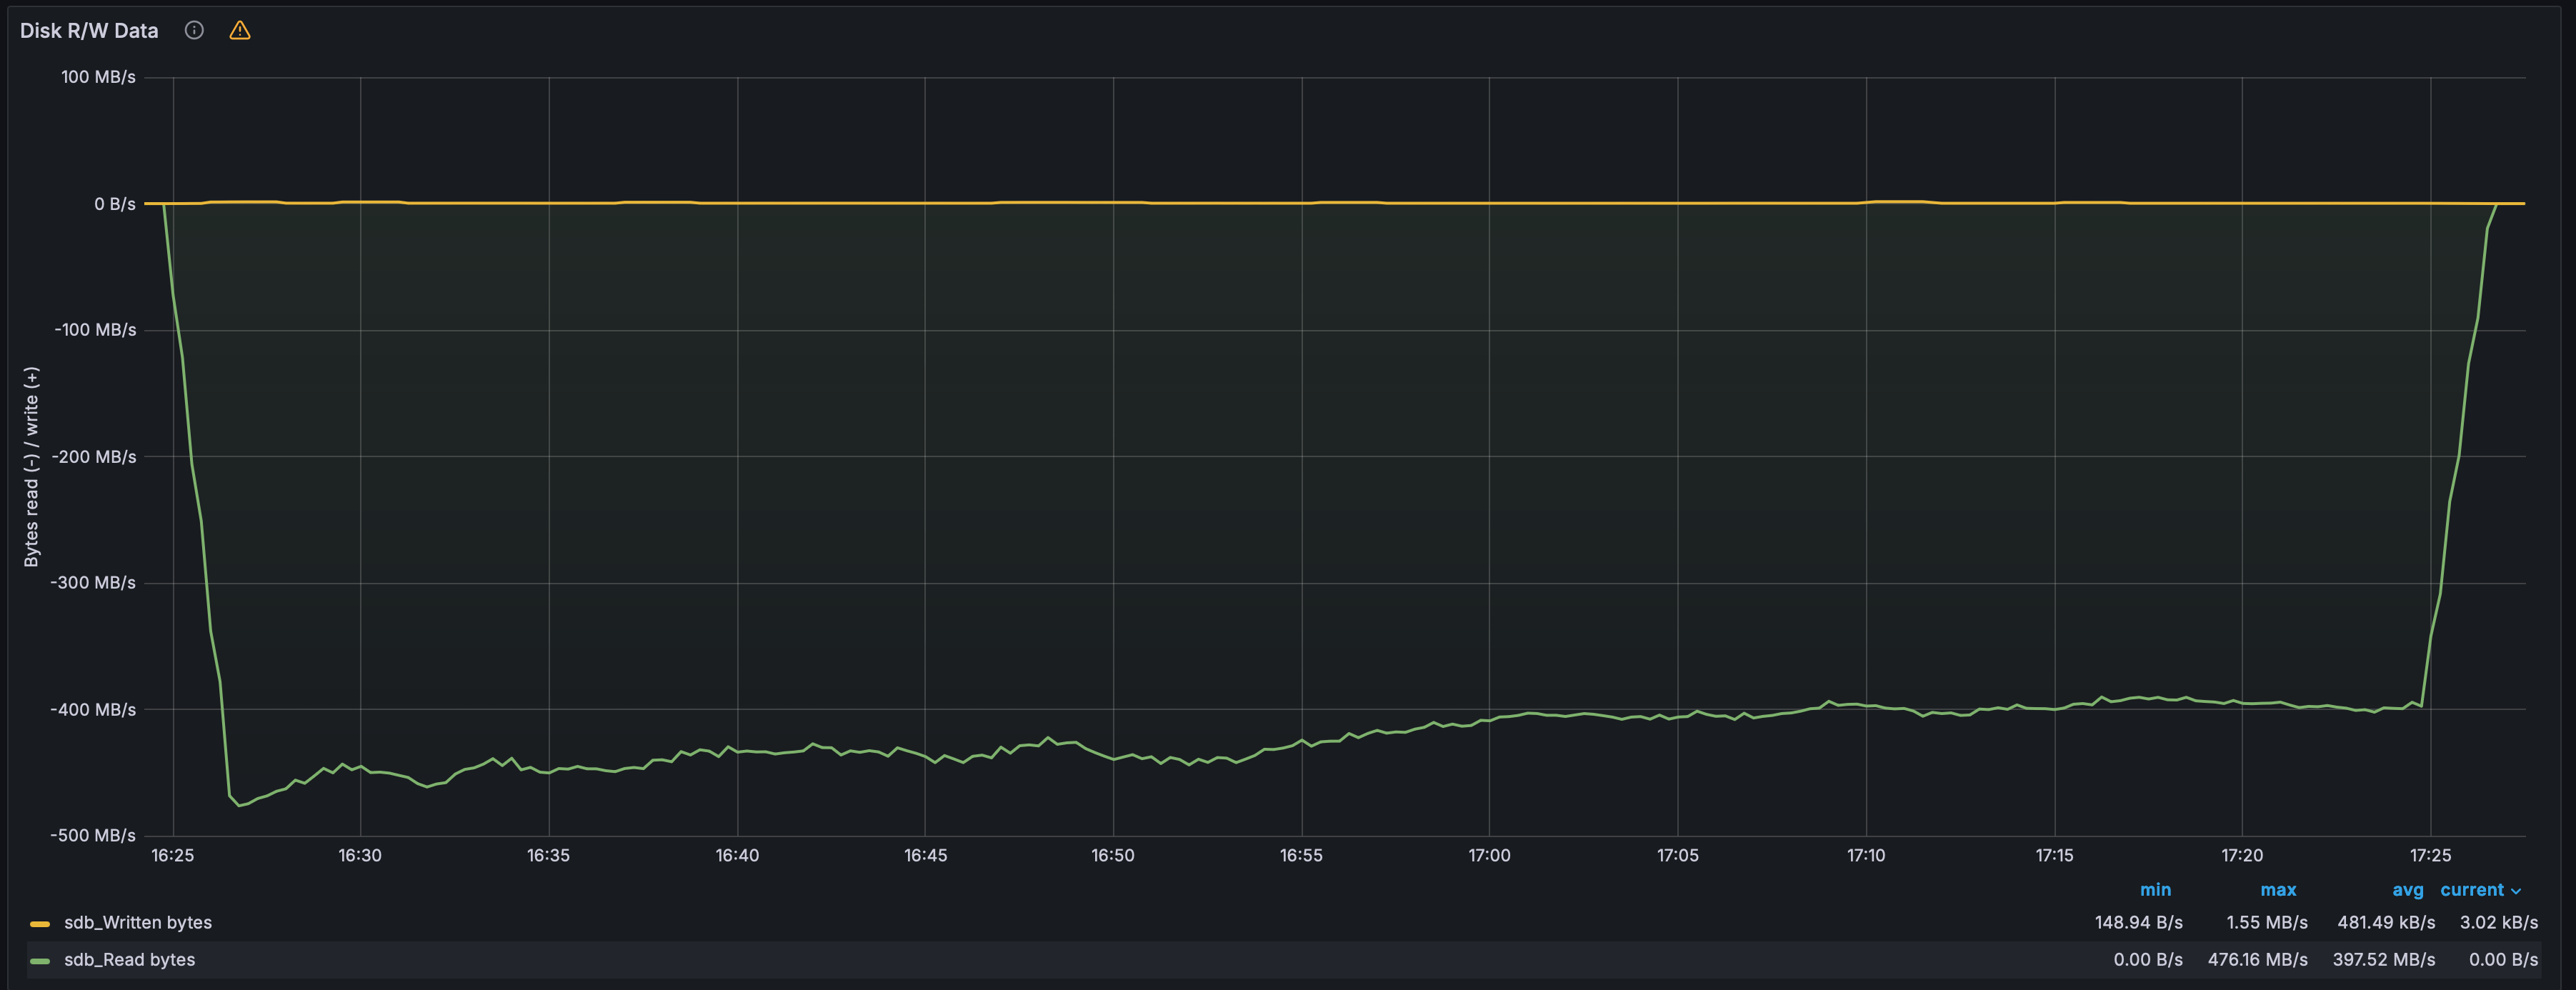Click the read bytes 476.16 MB/s max value
Screen dimensions: 2576x990
coord(2258,959)
